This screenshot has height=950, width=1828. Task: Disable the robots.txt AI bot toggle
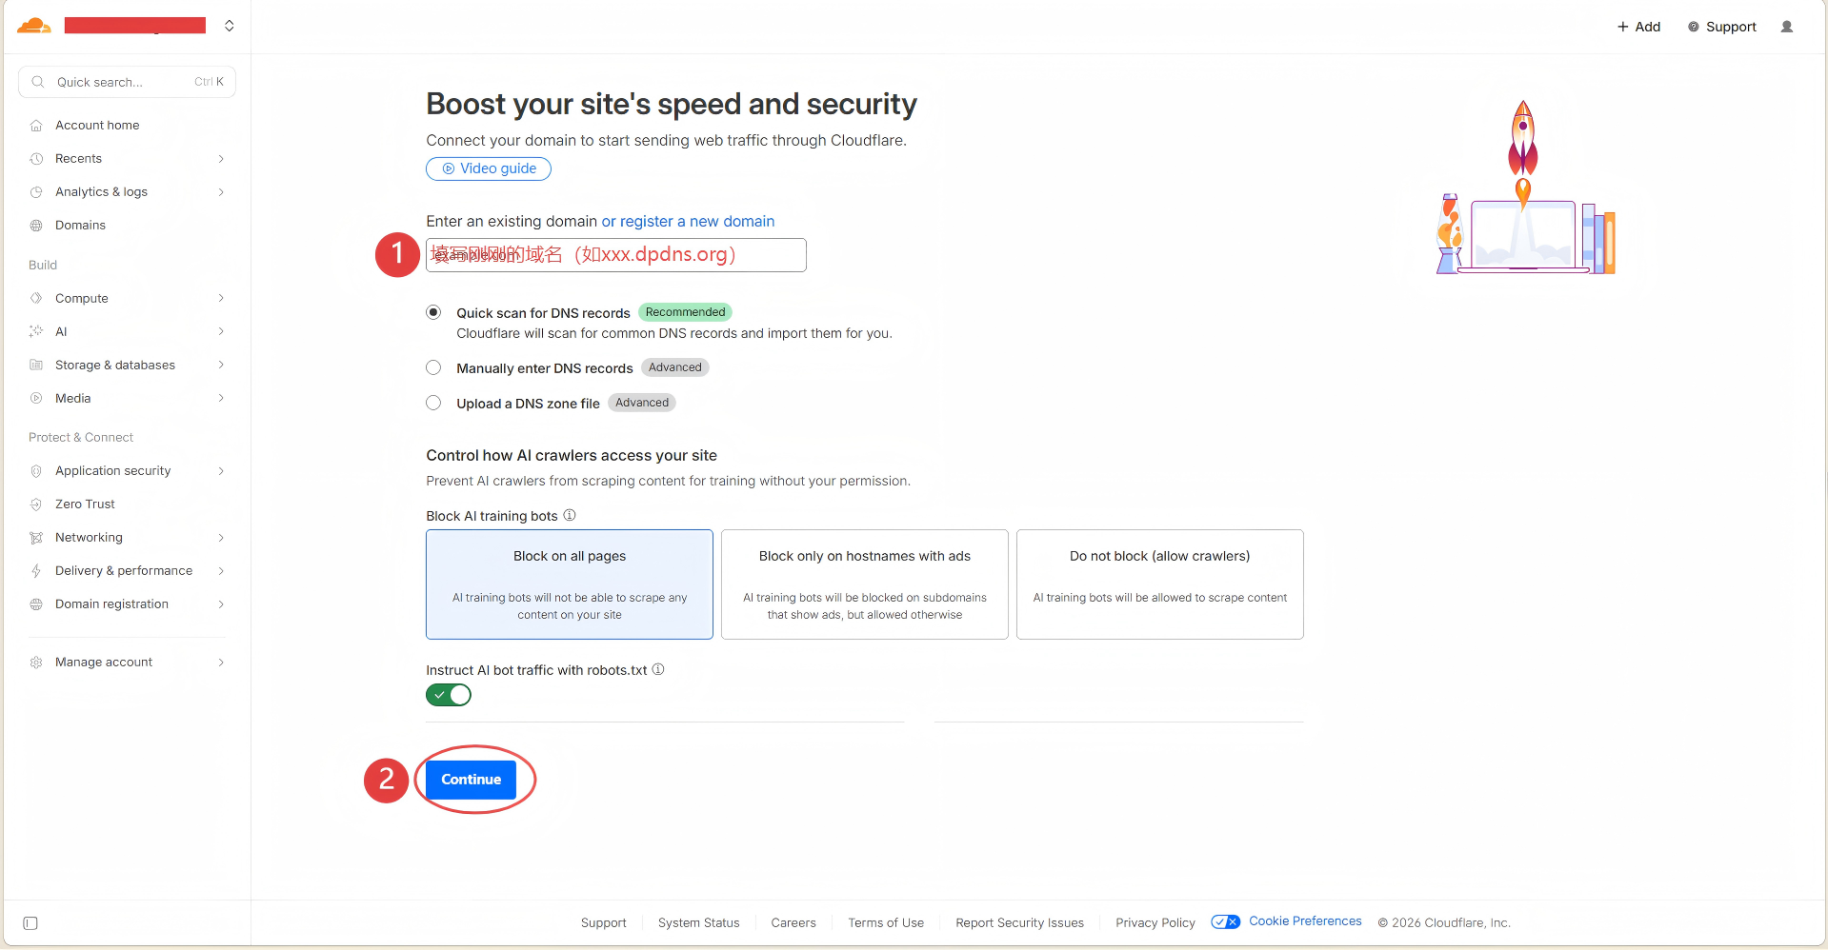coord(449,695)
